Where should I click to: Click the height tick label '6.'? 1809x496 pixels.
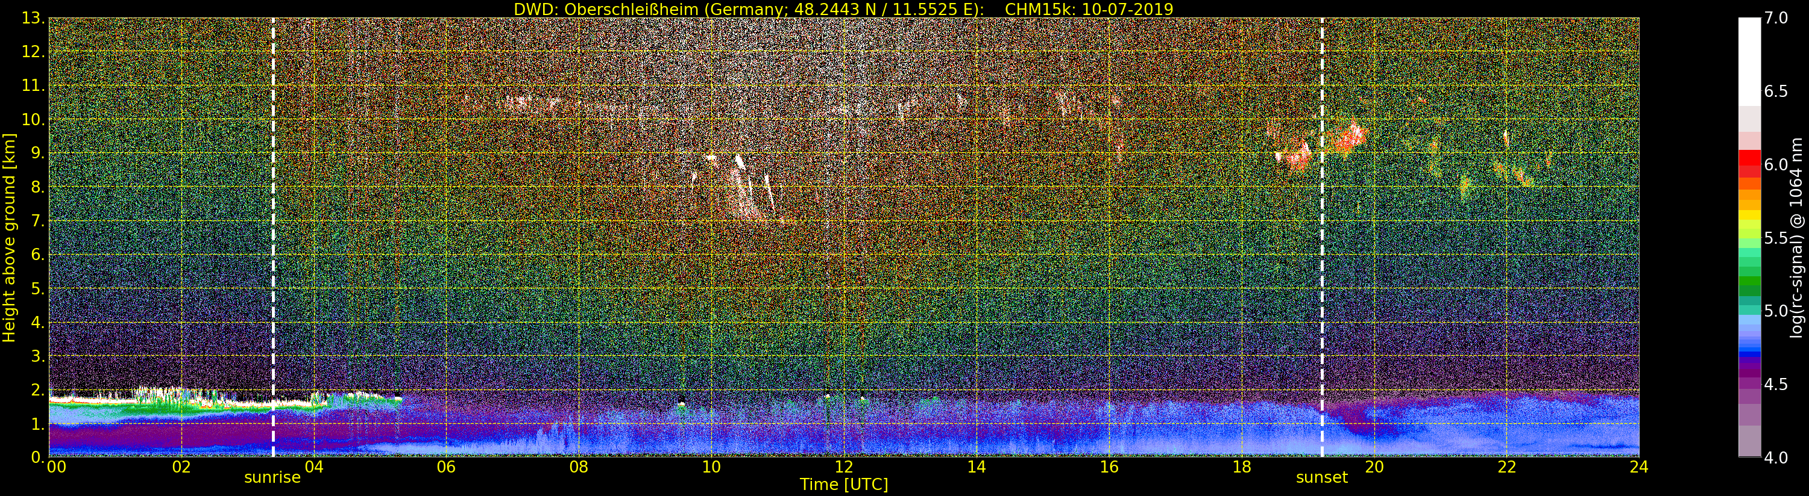coord(37,255)
